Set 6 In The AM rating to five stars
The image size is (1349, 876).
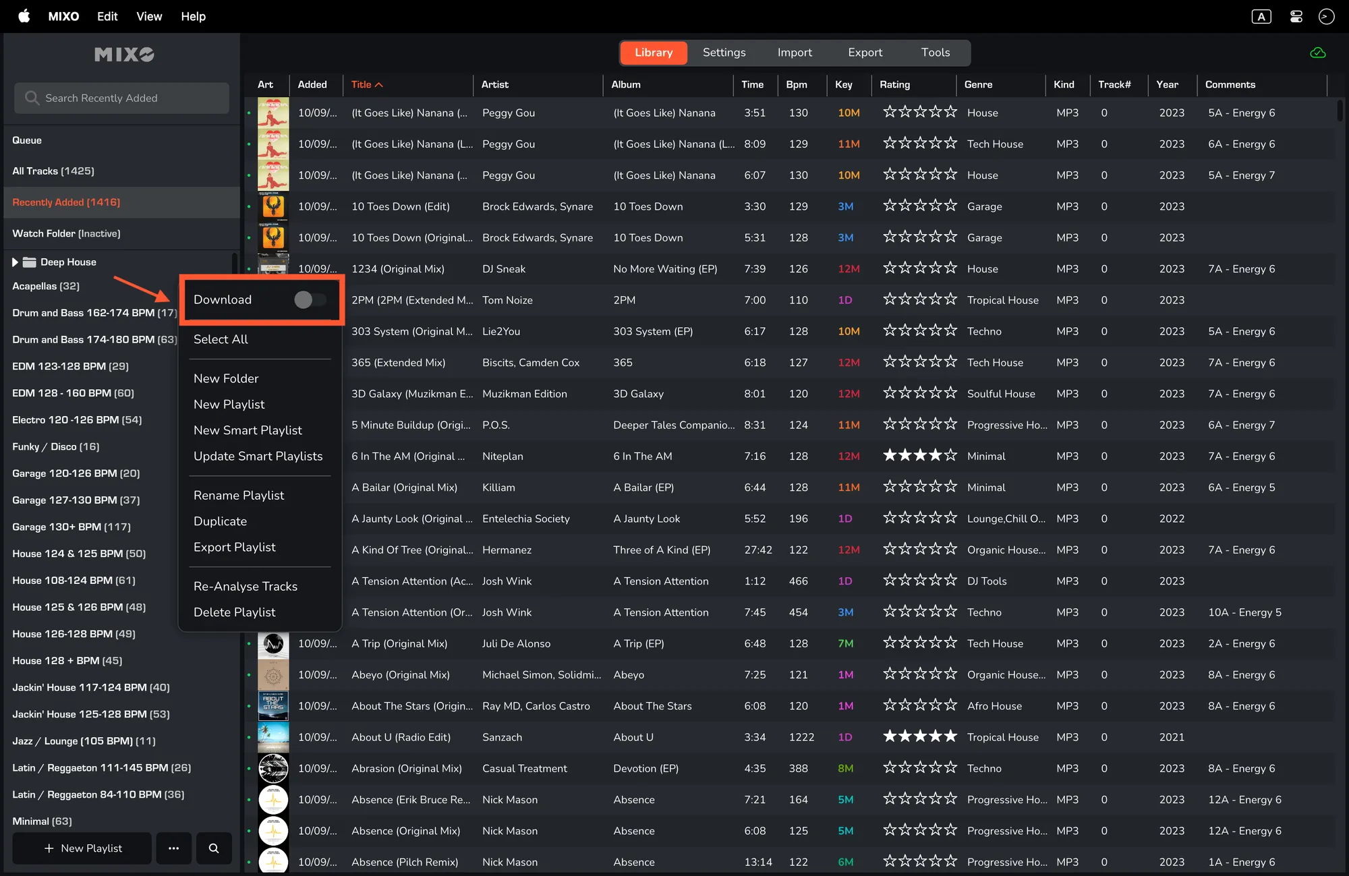coord(950,456)
